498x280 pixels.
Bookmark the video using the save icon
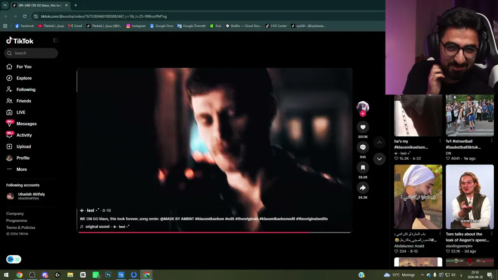point(363,168)
